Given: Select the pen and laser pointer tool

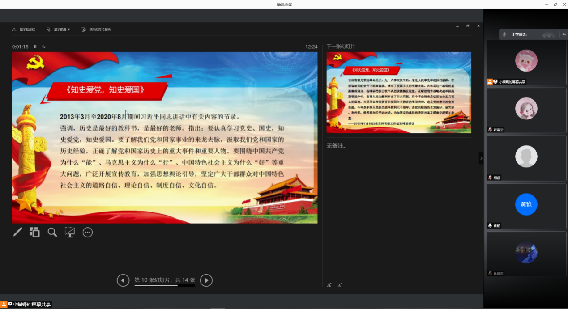Looking at the screenshot, I should [17, 232].
